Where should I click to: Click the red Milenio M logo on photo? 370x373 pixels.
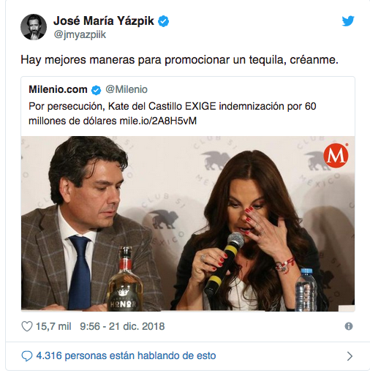coord(336,156)
